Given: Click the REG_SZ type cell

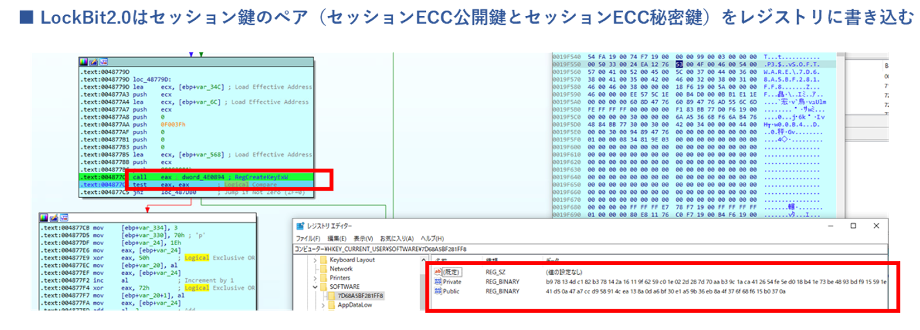Looking at the screenshot, I should click(x=496, y=272).
